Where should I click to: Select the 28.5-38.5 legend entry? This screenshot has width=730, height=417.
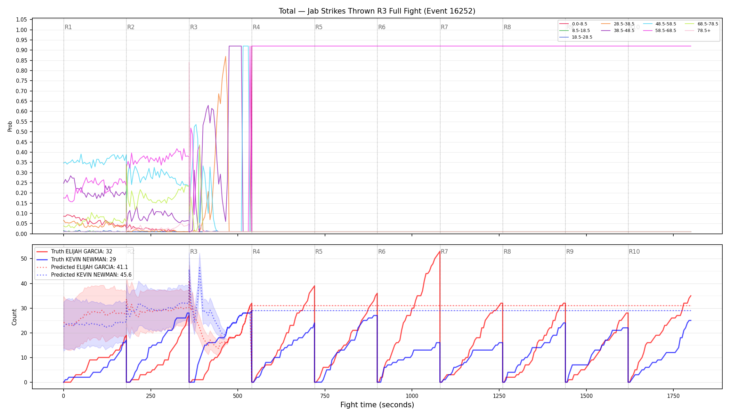[x=618, y=24]
